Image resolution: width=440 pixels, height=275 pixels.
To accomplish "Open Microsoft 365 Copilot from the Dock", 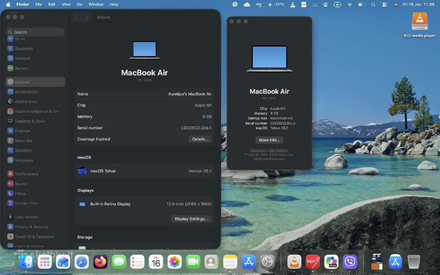I will click(x=331, y=262).
